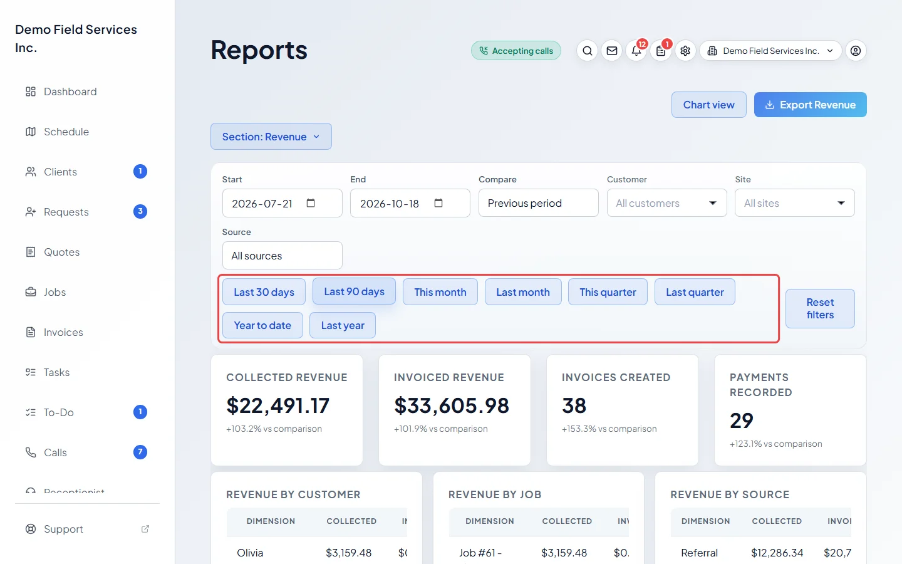Image resolution: width=902 pixels, height=564 pixels.
Task: Open the user profile avatar icon
Action: [856, 51]
